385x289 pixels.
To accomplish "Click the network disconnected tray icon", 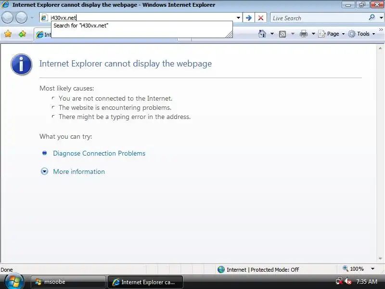I will coord(339,281).
